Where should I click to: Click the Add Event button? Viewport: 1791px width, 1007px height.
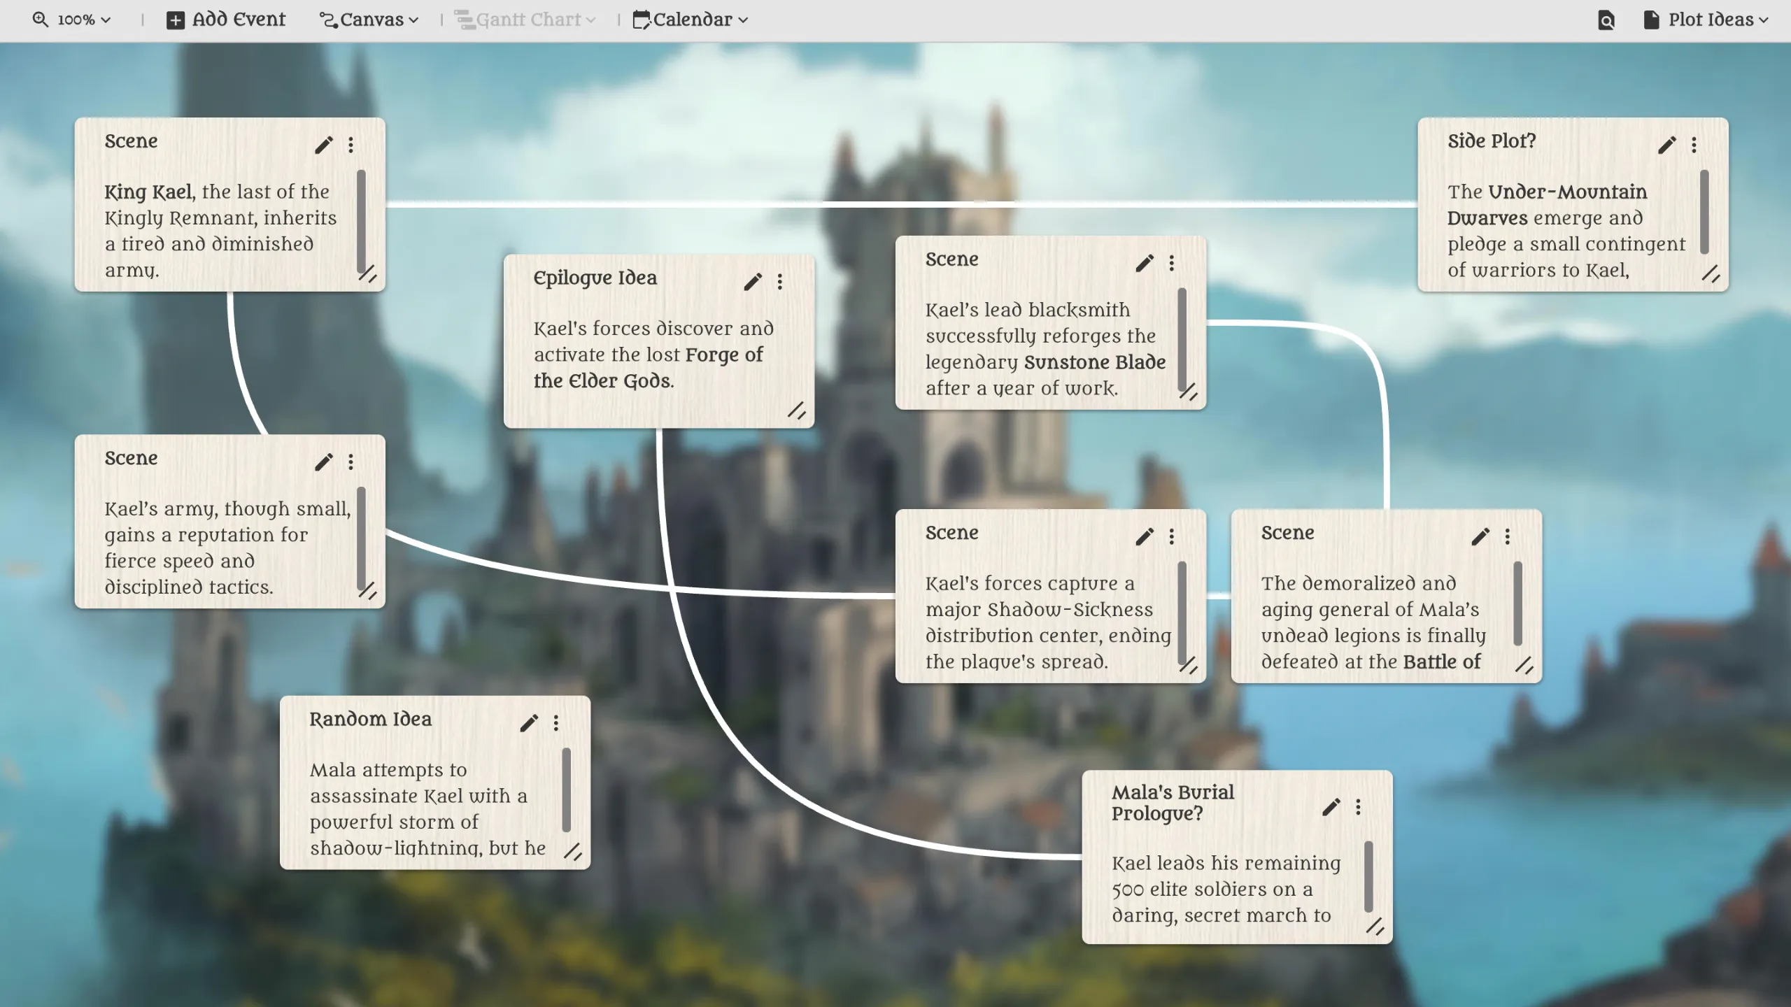tap(226, 20)
